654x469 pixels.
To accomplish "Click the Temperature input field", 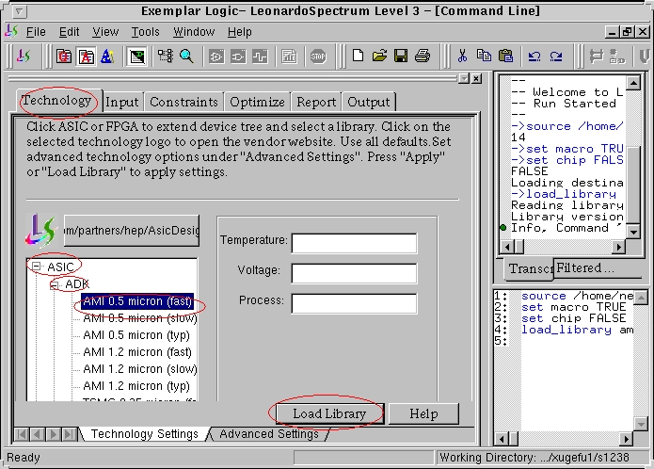I will coord(354,243).
